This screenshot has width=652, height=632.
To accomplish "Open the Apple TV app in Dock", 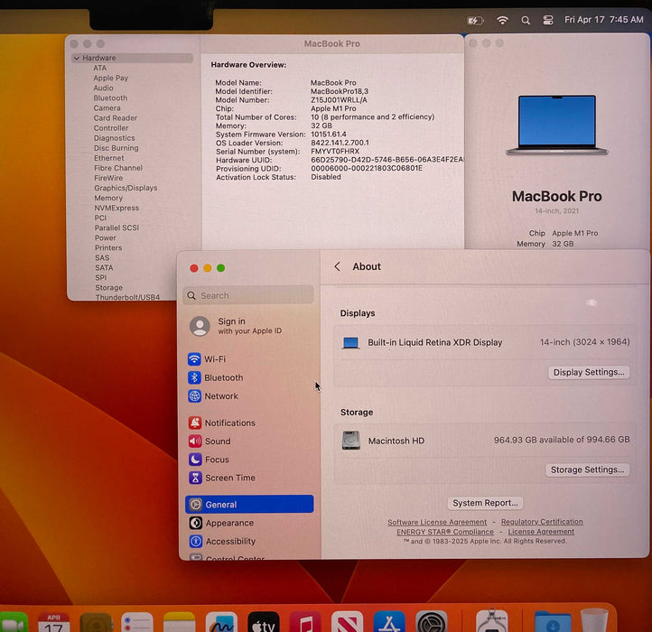I will [263, 622].
